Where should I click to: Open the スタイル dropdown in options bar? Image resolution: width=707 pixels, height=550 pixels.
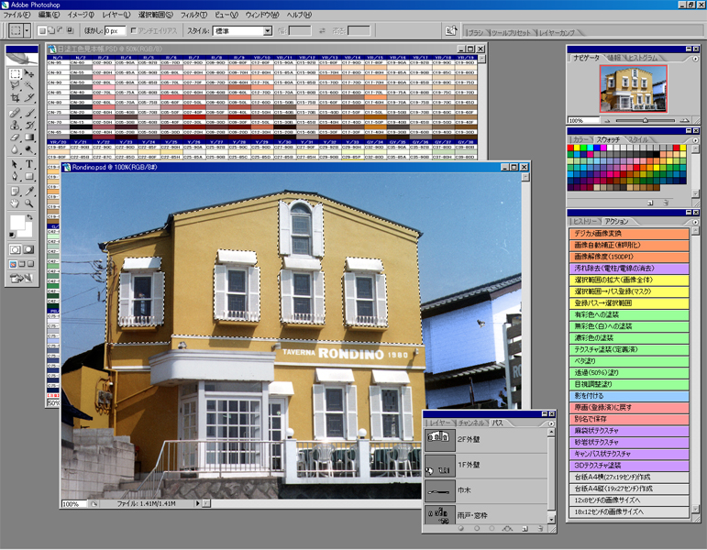(x=267, y=30)
